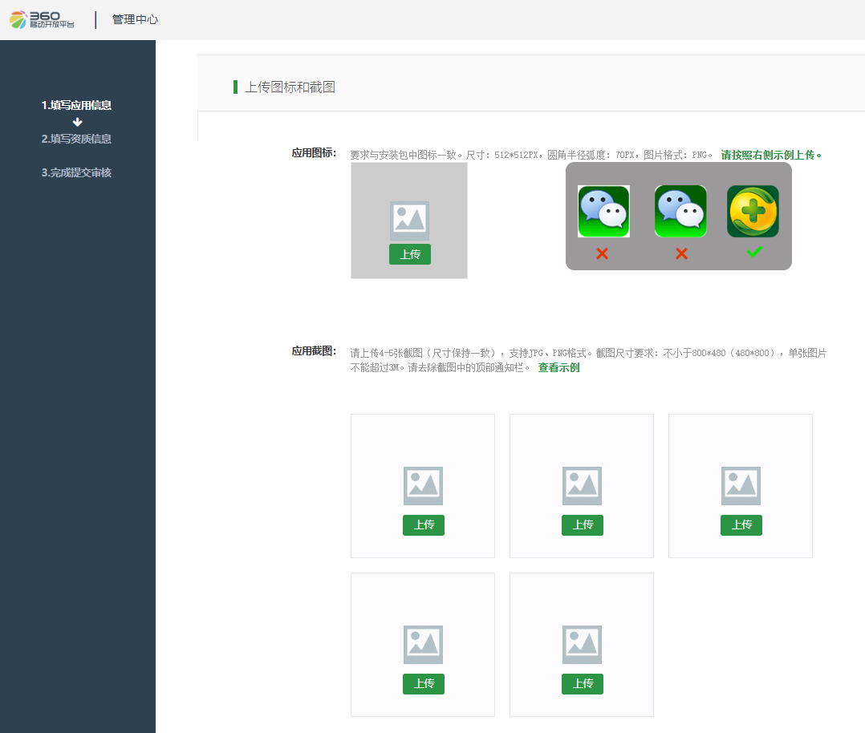Click 上传 in third screenshot slot
This screenshot has height=733, width=865.
pos(741,525)
